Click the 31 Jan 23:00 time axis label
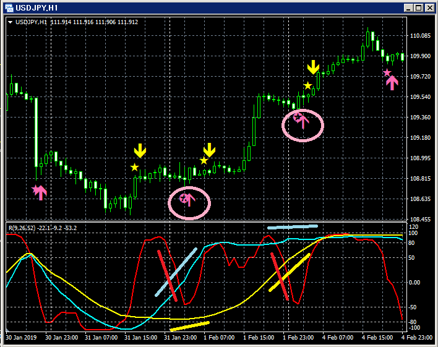The height and width of the screenshot is (347, 438). (181, 338)
